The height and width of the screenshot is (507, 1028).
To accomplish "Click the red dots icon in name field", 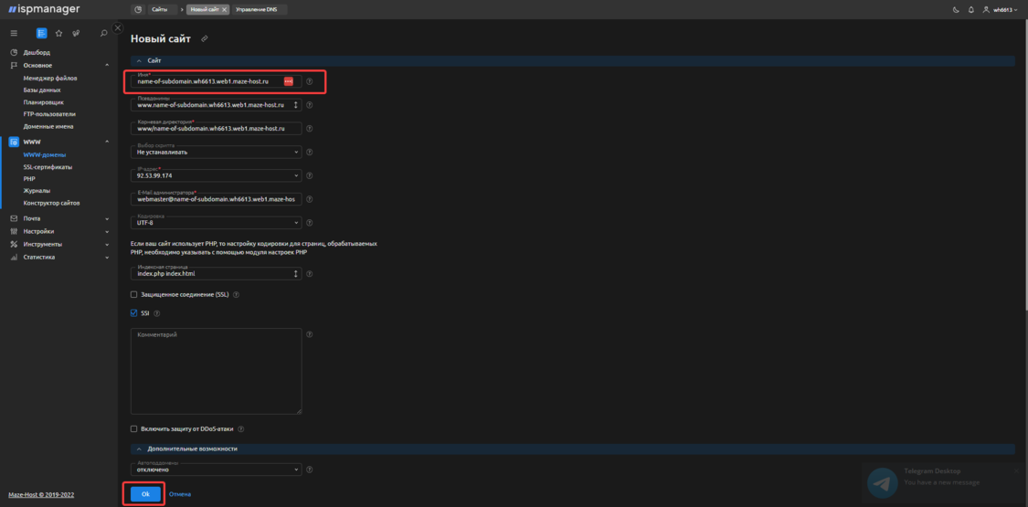I will click(289, 81).
